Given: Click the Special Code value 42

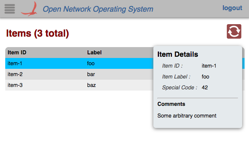Looking at the screenshot, I should click(x=205, y=87).
